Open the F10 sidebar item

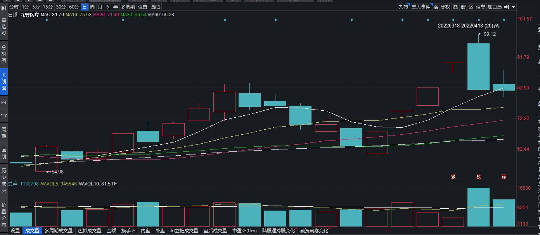(x=4, y=116)
